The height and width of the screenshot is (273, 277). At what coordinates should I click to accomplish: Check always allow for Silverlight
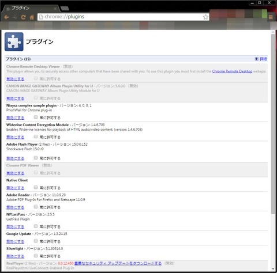click(x=36, y=256)
